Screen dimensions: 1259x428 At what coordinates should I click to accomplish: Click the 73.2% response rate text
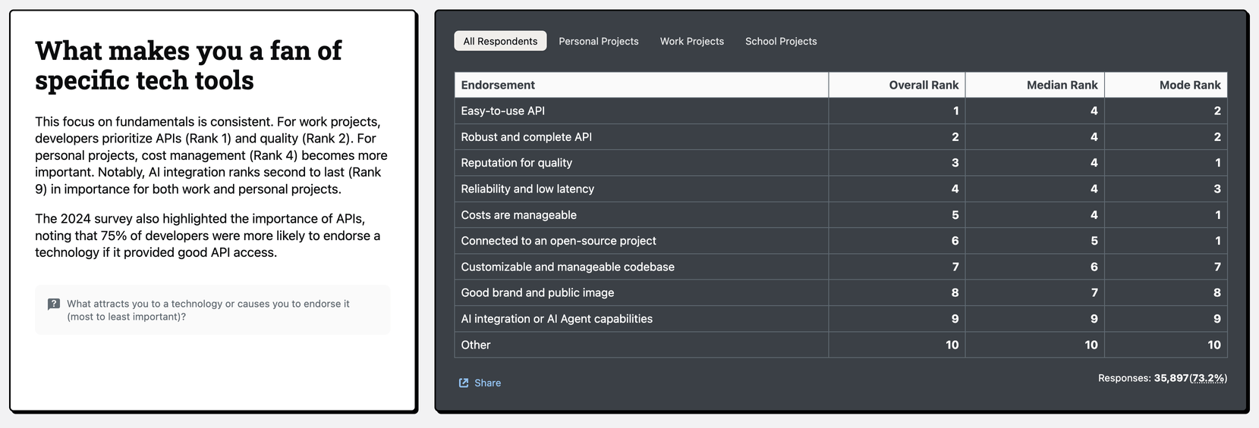pyautogui.click(x=1207, y=378)
